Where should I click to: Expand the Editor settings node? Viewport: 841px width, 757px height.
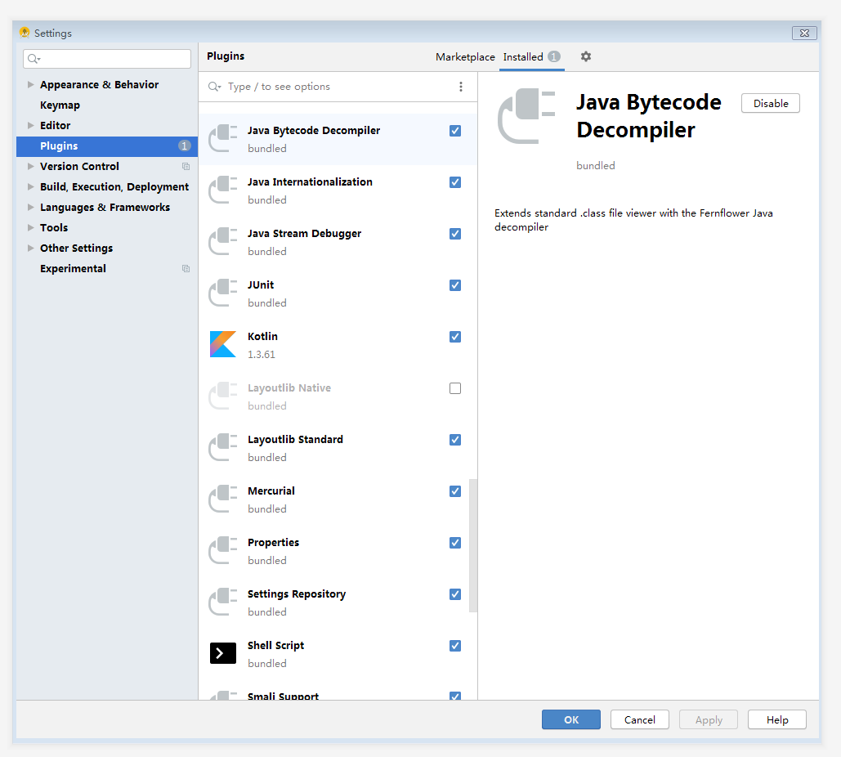tap(30, 126)
